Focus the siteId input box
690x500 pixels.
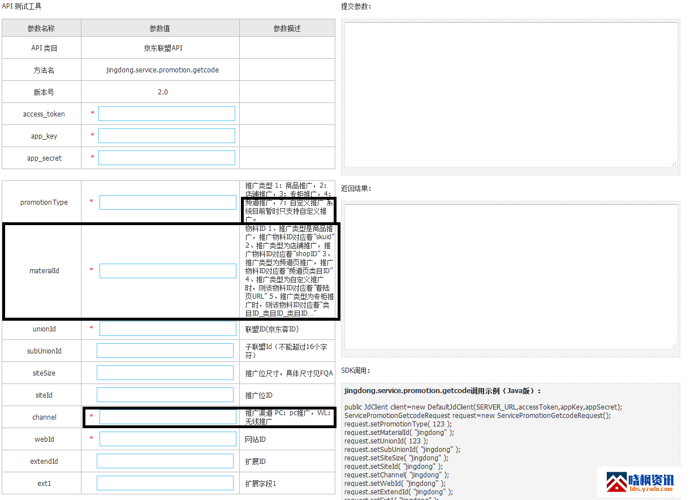coord(165,395)
